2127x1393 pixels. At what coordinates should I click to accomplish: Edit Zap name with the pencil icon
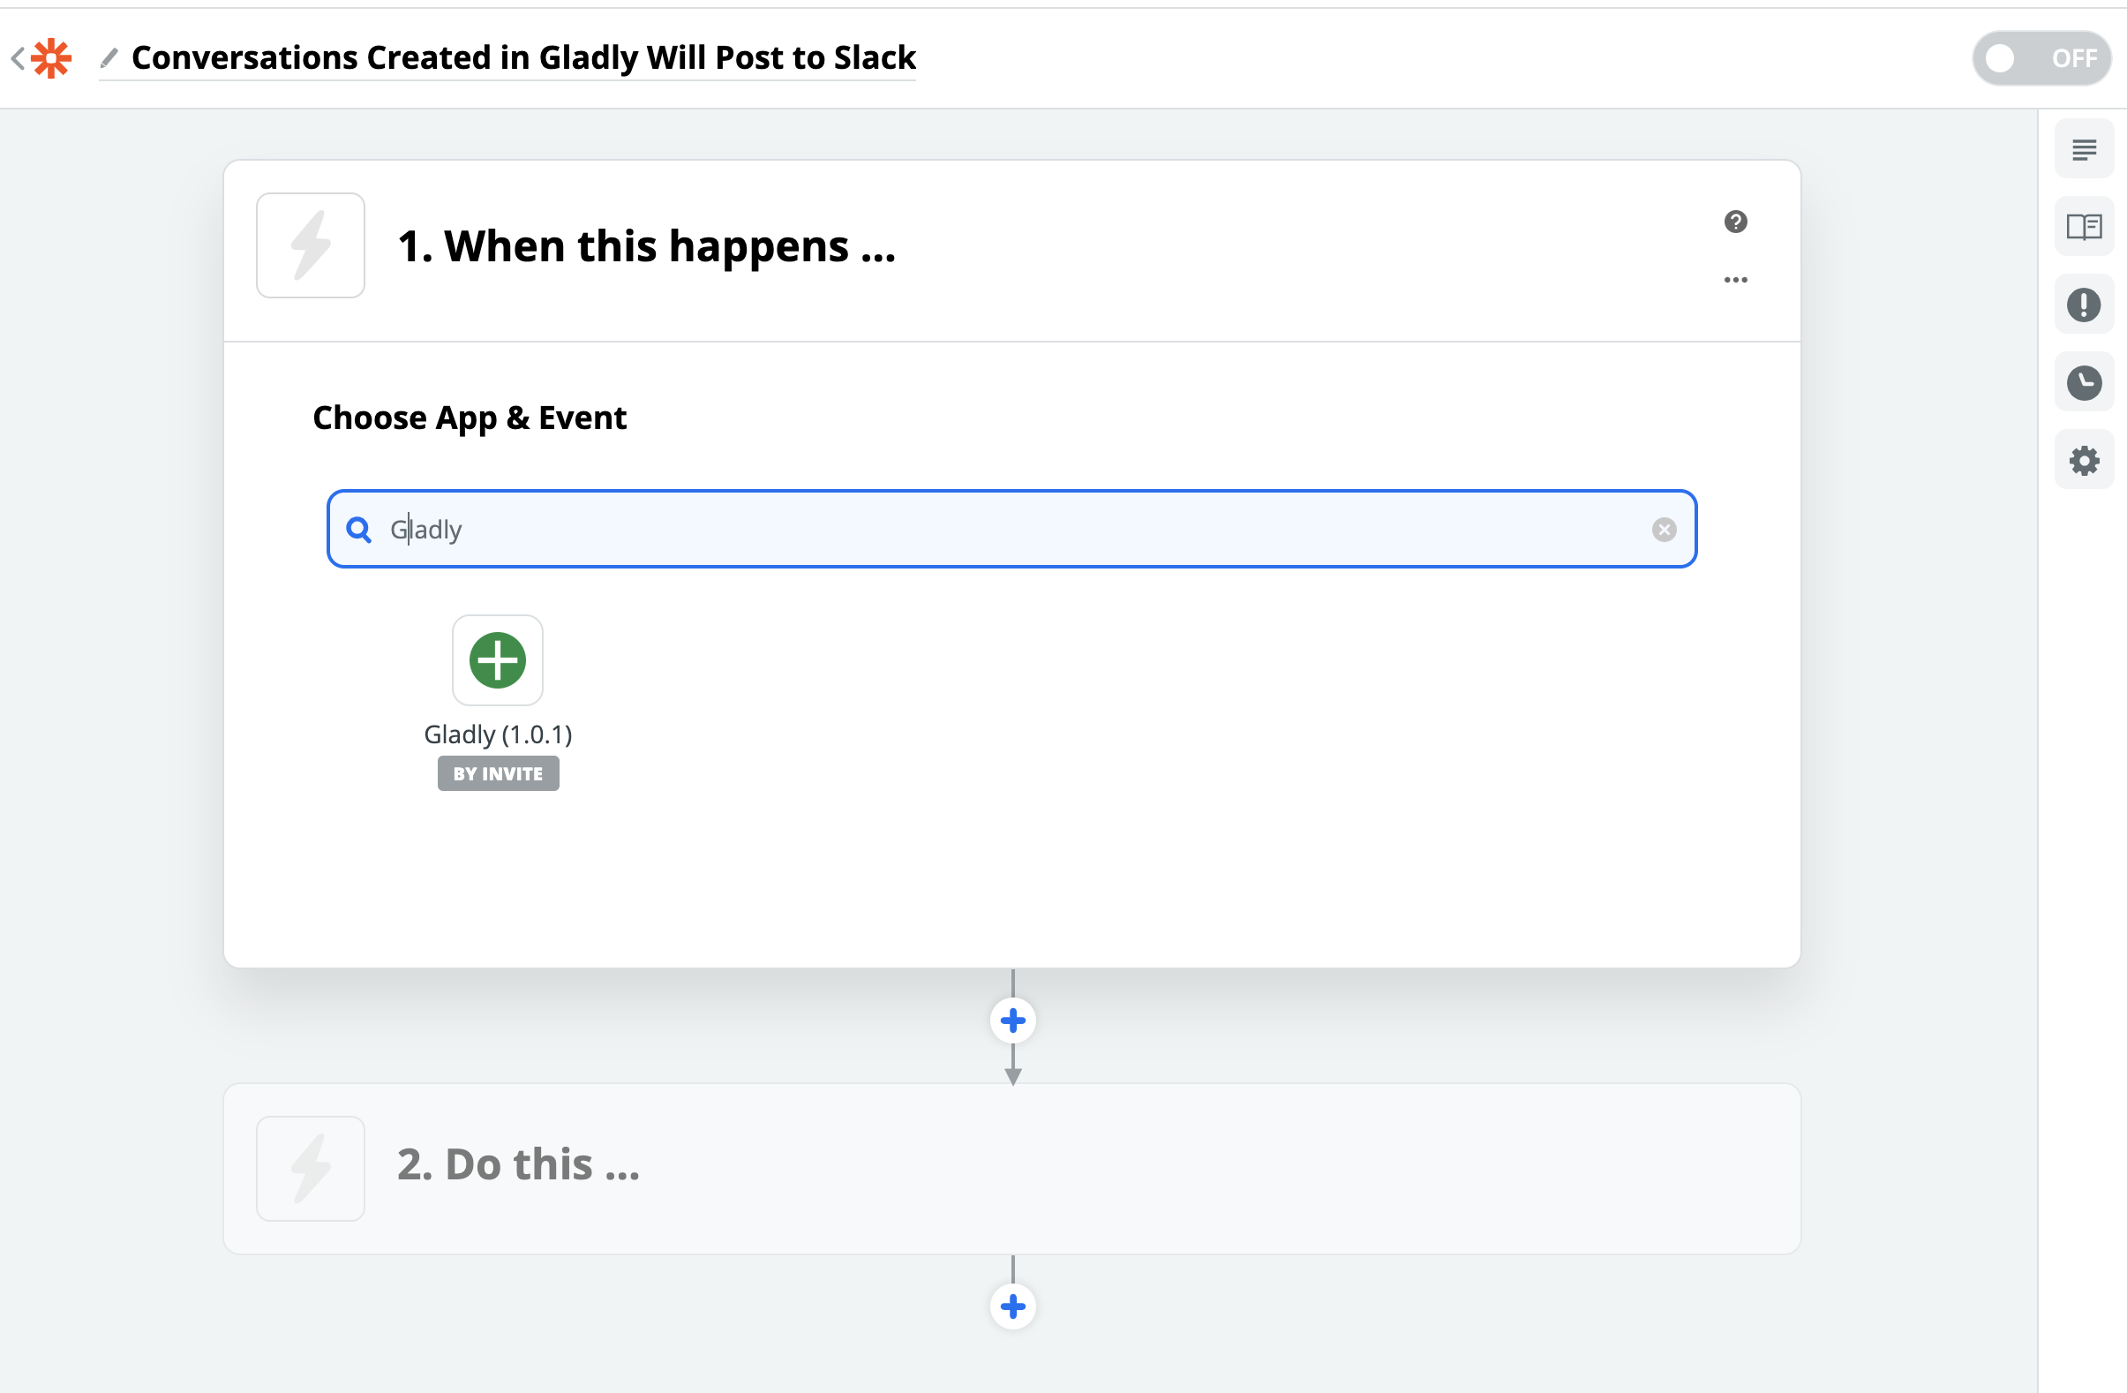pos(109,59)
